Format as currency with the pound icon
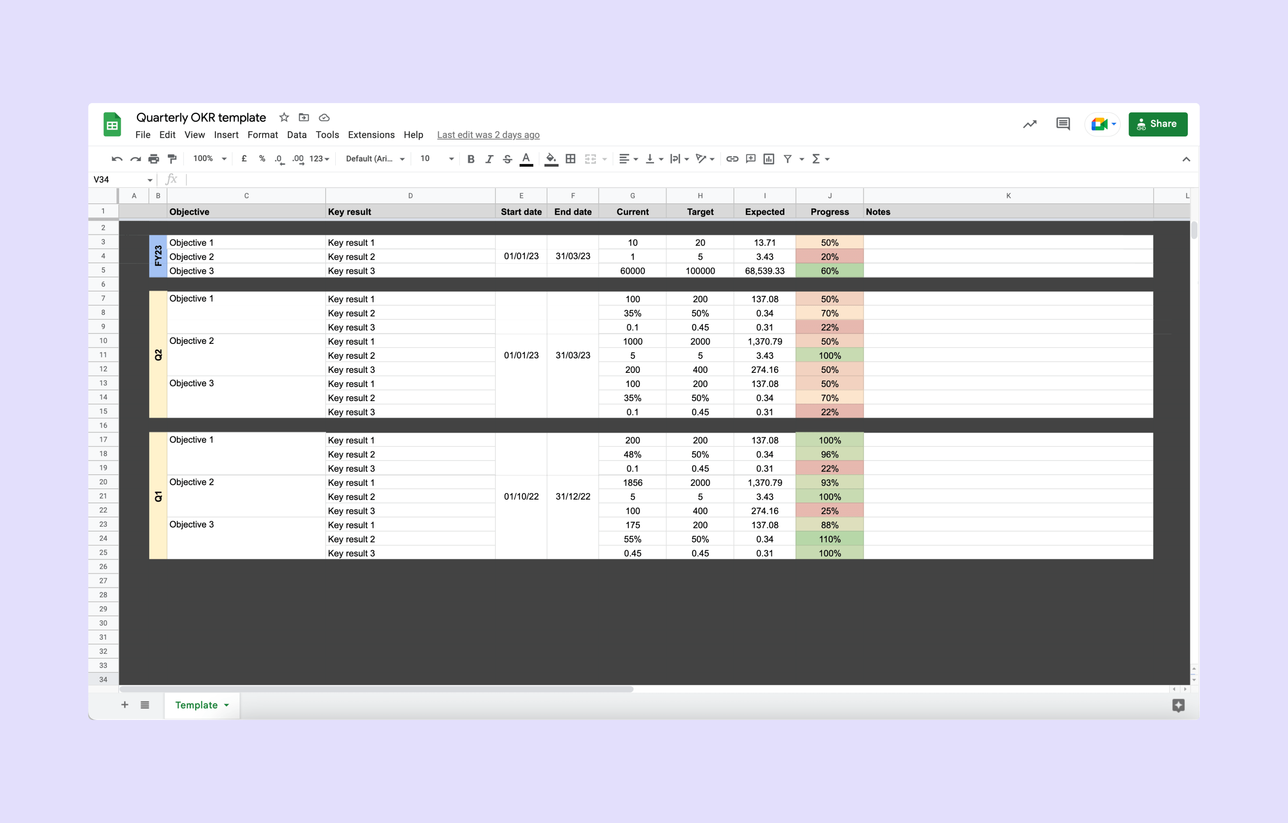 coord(244,158)
